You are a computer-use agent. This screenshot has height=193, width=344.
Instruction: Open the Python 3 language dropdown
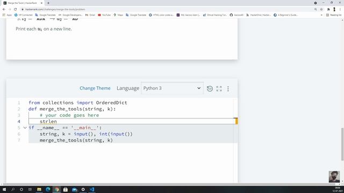click(x=172, y=88)
